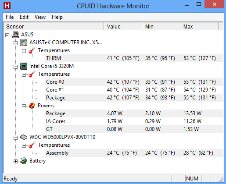Collapse the Powers section
The image size is (226, 184).
click(24, 106)
